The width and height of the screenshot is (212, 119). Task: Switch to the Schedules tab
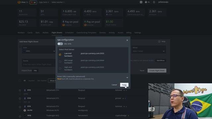click(x=69, y=33)
